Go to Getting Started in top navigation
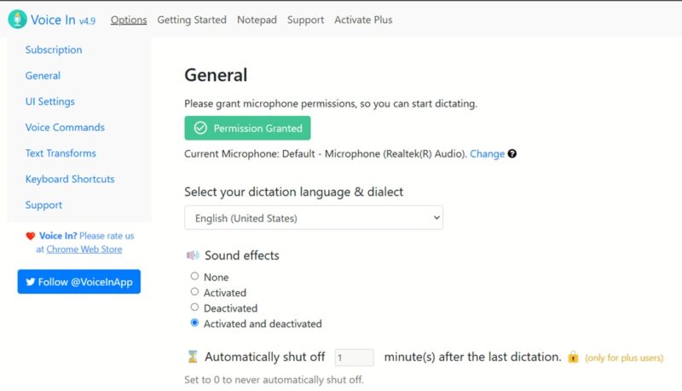The width and height of the screenshot is (682, 391). [x=192, y=20]
